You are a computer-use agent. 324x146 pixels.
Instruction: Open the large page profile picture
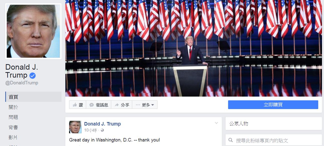33,31
